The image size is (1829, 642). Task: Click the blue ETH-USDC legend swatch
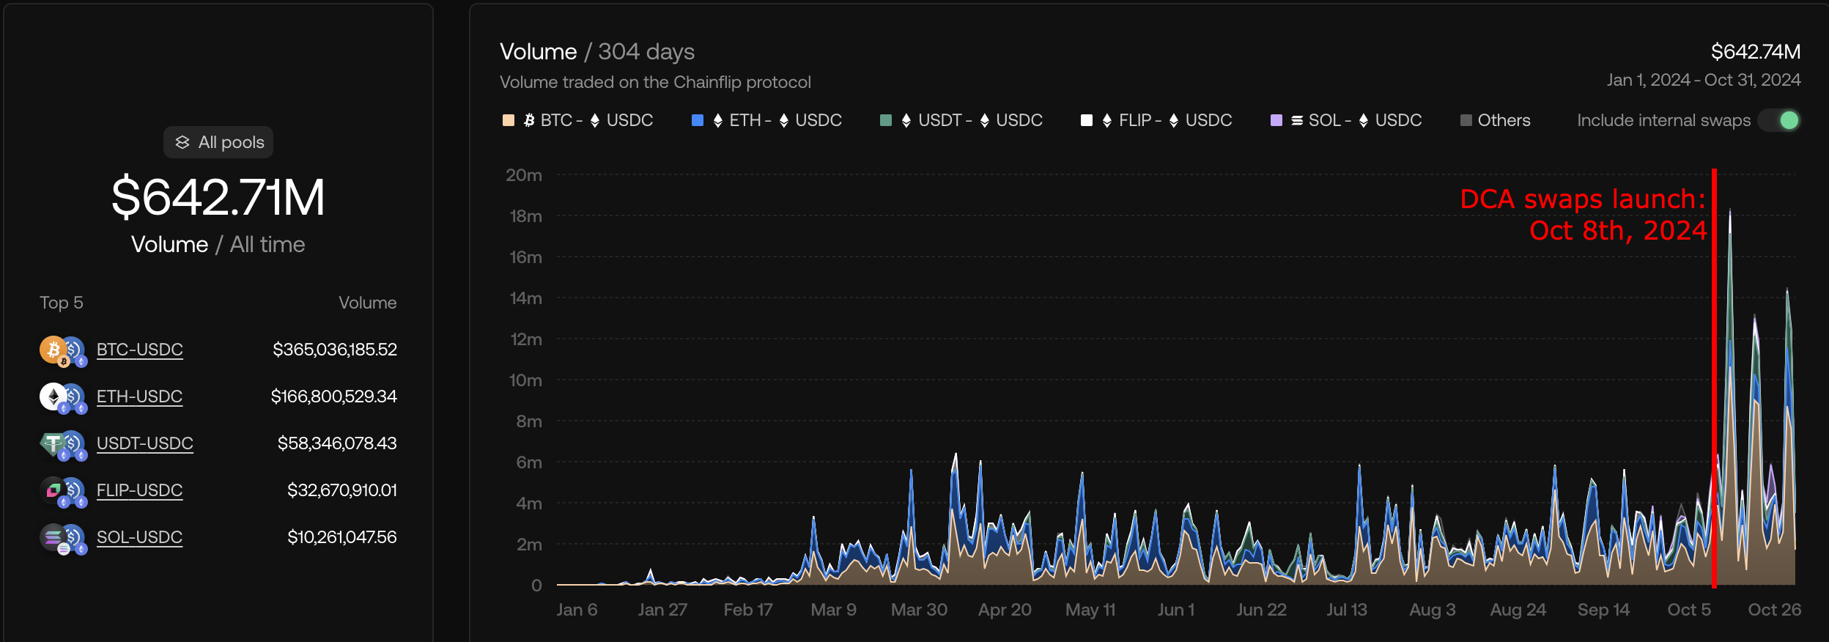(x=698, y=120)
